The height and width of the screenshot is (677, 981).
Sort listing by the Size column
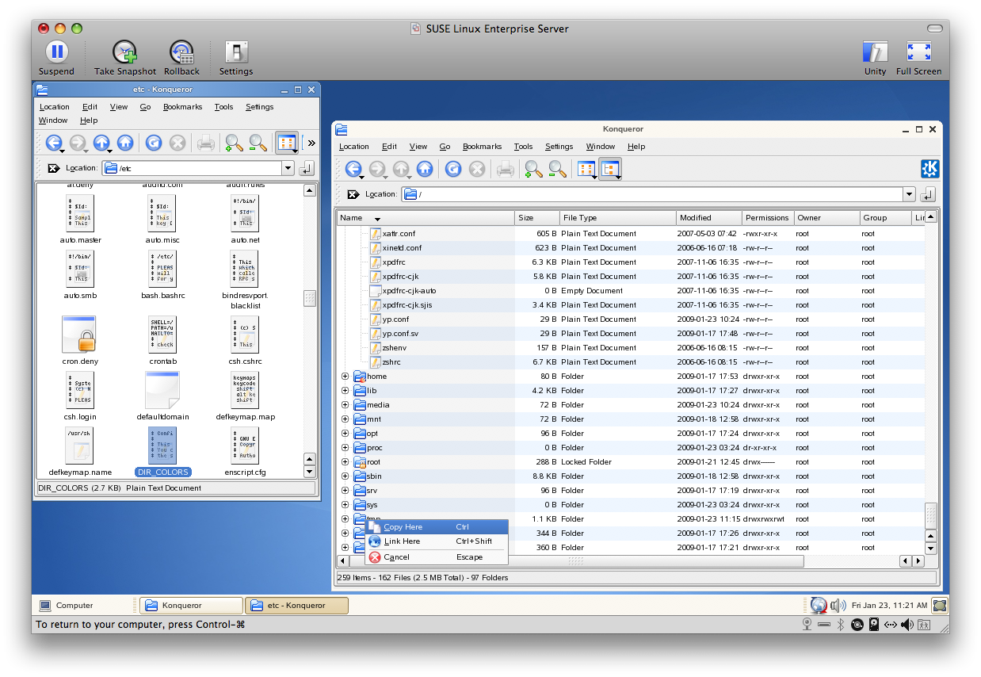(536, 218)
